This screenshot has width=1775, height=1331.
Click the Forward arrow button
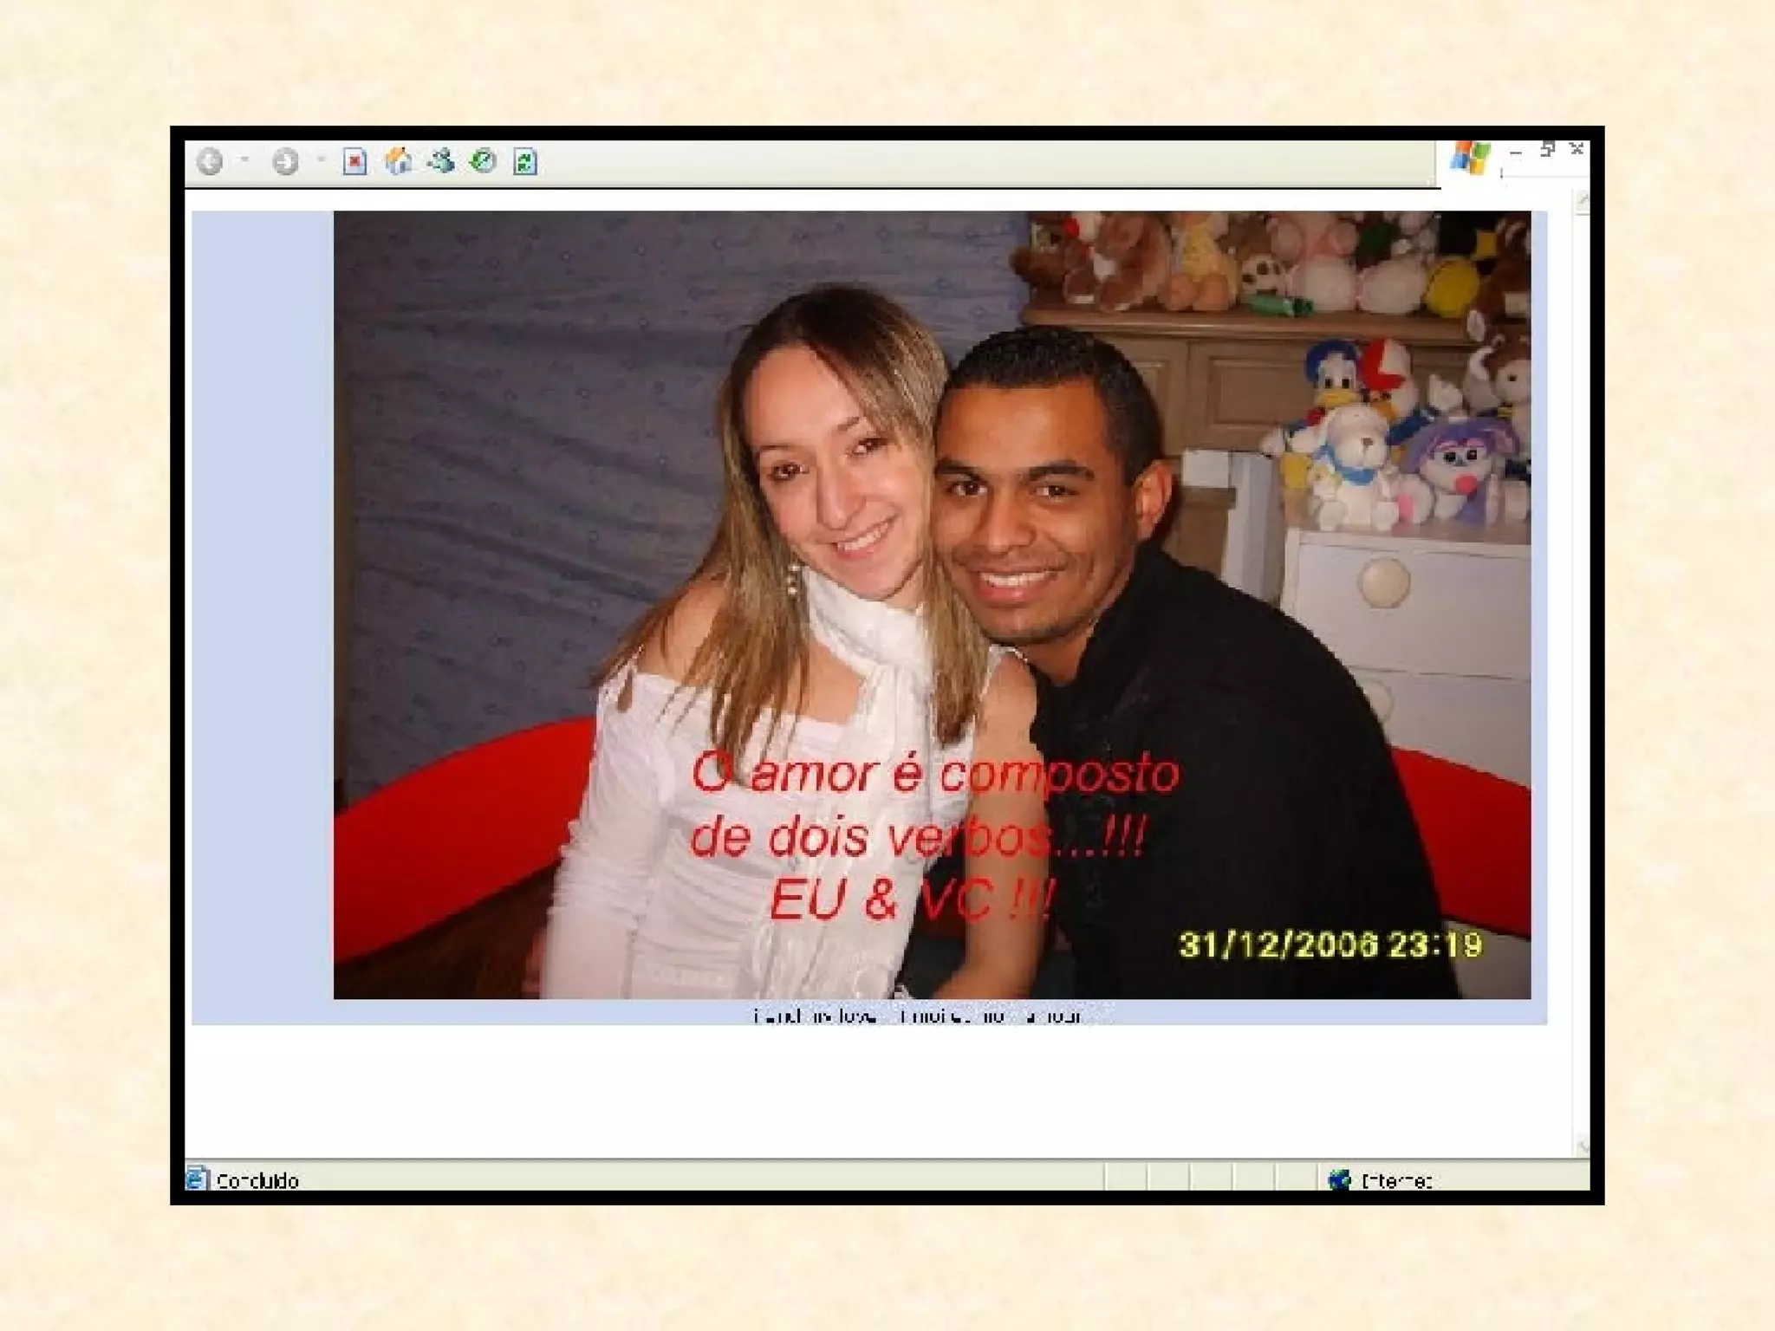[285, 161]
